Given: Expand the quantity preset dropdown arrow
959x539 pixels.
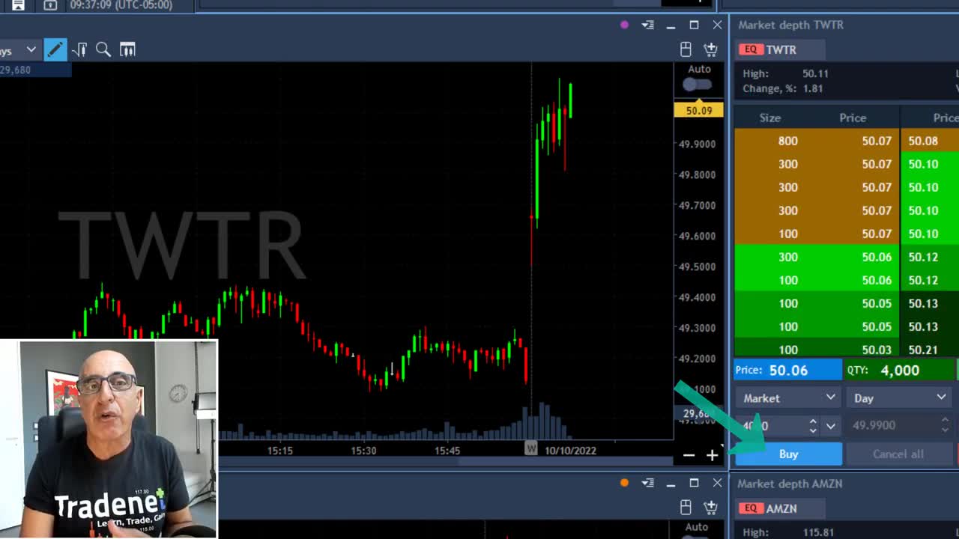Looking at the screenshot, I should click(831, 426).
